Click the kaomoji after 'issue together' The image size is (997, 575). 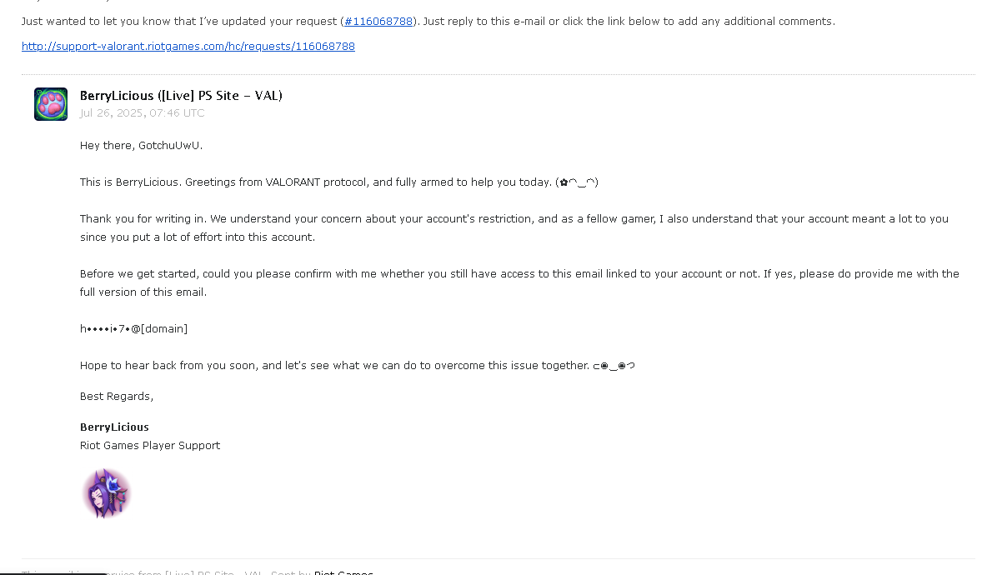[x=614, y=366]
